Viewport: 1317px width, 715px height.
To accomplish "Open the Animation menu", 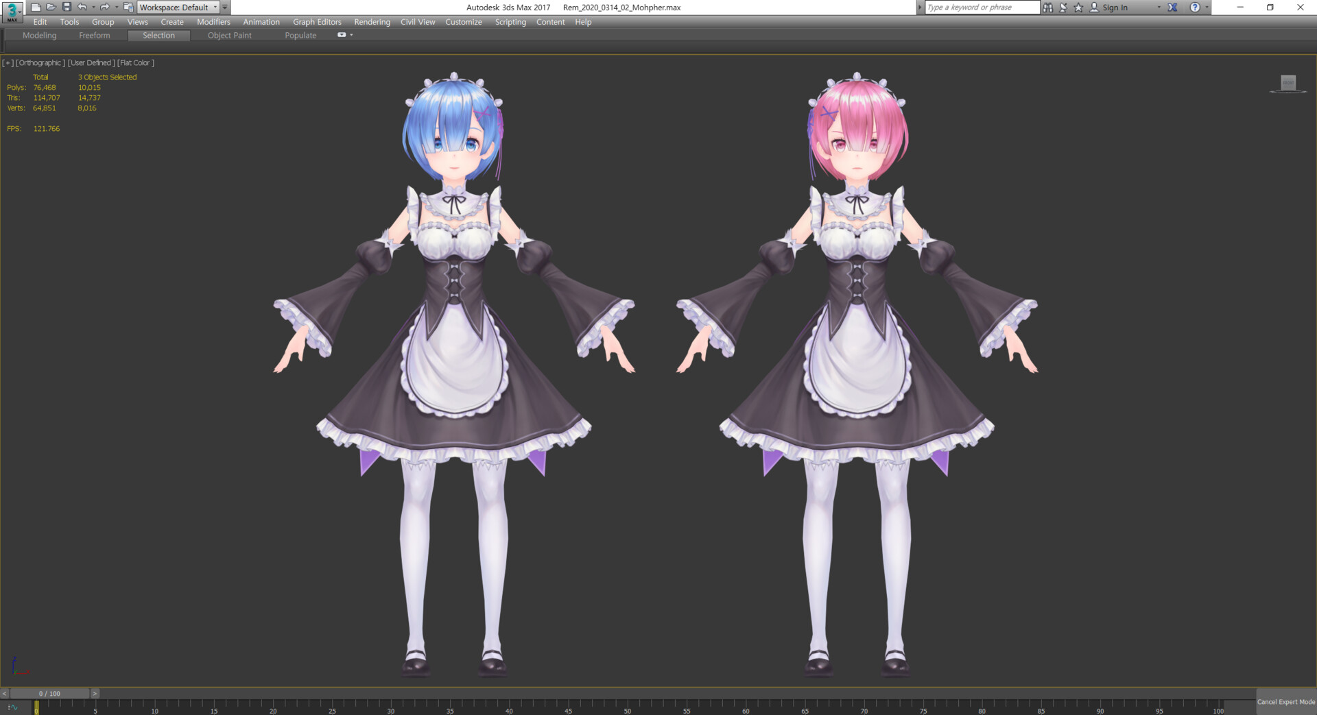I will 261,22.
